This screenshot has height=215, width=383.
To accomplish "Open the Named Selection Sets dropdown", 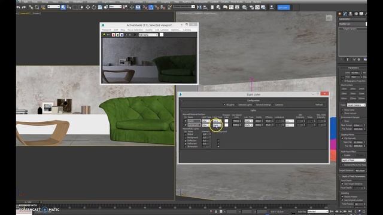I will [x=184, y=7].
